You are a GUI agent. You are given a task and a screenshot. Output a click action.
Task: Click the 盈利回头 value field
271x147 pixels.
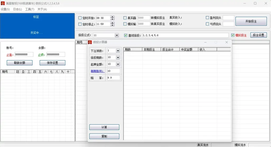click(228, 18)
